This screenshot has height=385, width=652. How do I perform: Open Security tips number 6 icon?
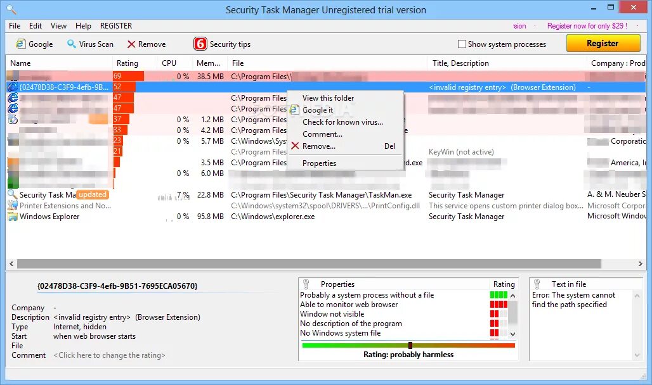click(x=200, y=44)
